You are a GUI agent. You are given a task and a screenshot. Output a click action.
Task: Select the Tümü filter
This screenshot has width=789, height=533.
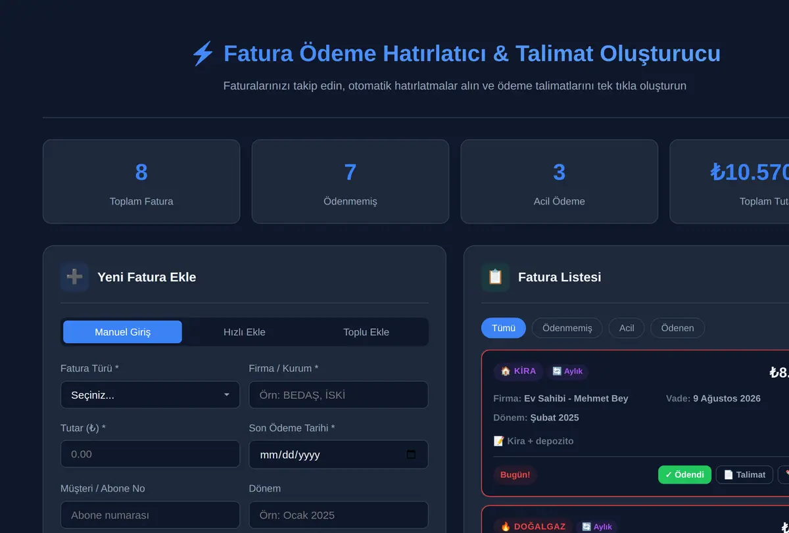tap(504, 328)
